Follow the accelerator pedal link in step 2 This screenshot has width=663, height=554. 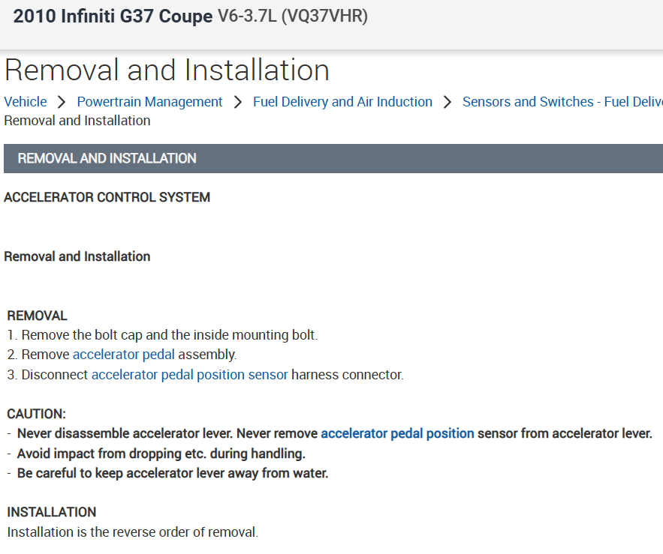[x=124, y=355]
